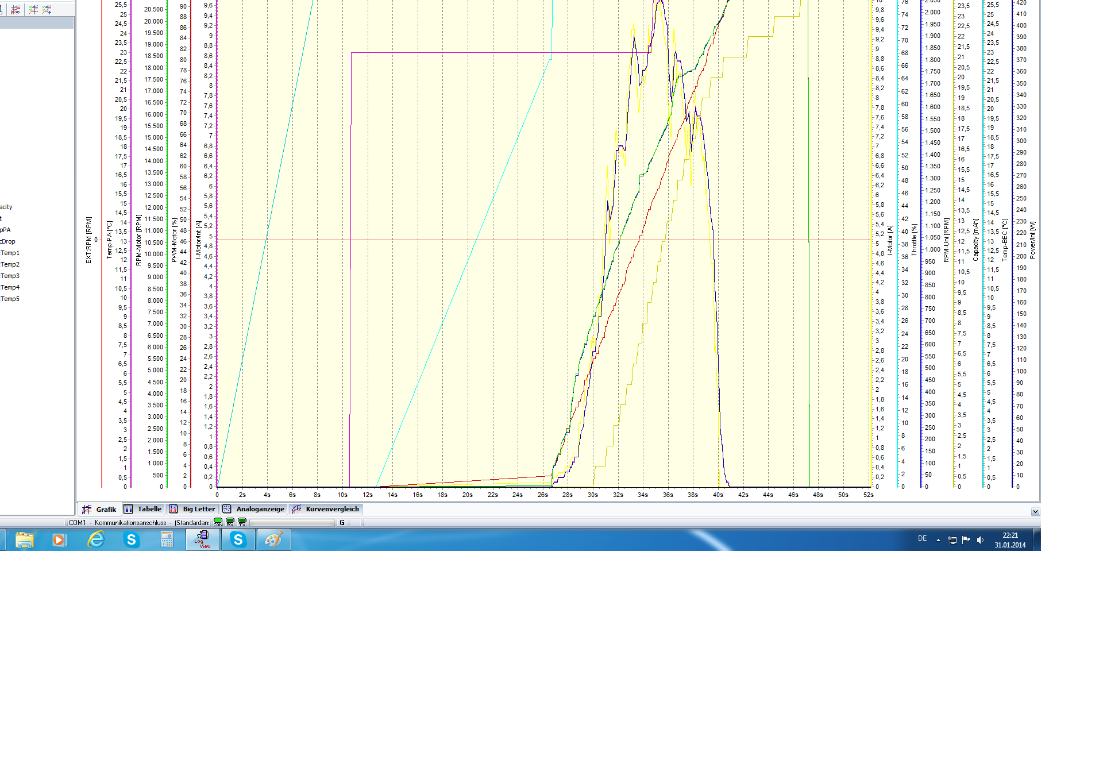Image resolution: width=1103 pixels, height=775 pixels.
Task: Click the scroll down arrow at graph corner
Action: [1035, 511]
